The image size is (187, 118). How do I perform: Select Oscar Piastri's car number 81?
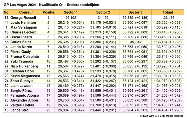[x=7, y=37]
